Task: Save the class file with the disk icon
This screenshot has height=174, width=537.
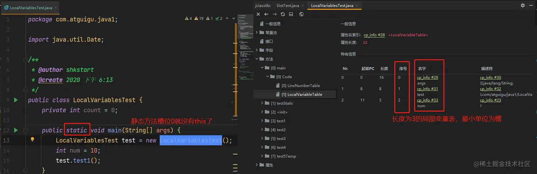Action: 291,14
